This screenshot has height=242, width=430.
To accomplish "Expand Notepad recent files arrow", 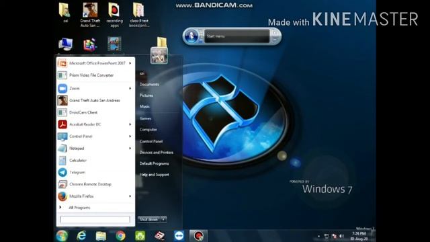I will click(x=130, y=149).
